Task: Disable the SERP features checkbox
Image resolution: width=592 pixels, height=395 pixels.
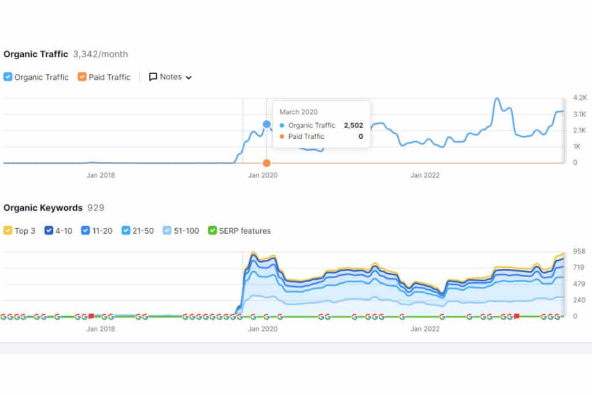Action: pos(213,230)
